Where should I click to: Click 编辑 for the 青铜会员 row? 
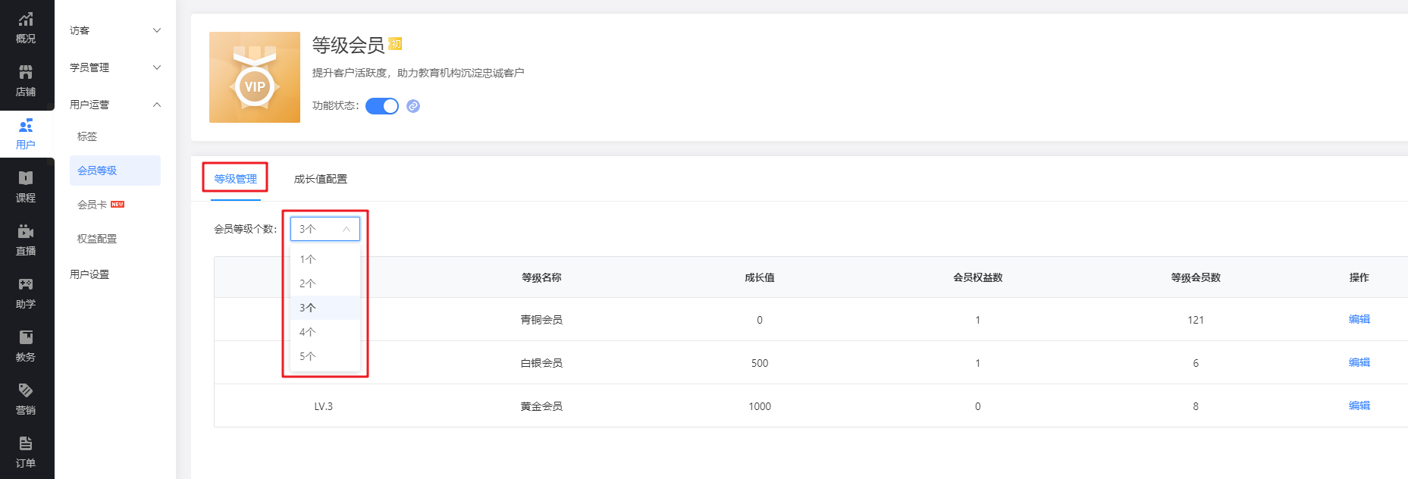coord(1359,319)
